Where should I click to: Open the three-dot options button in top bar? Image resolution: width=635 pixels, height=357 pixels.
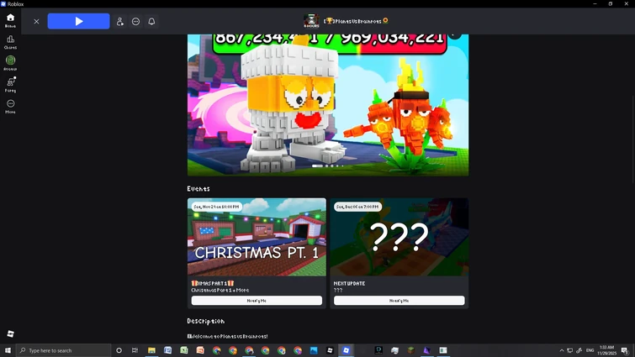[x=135, y=22]
